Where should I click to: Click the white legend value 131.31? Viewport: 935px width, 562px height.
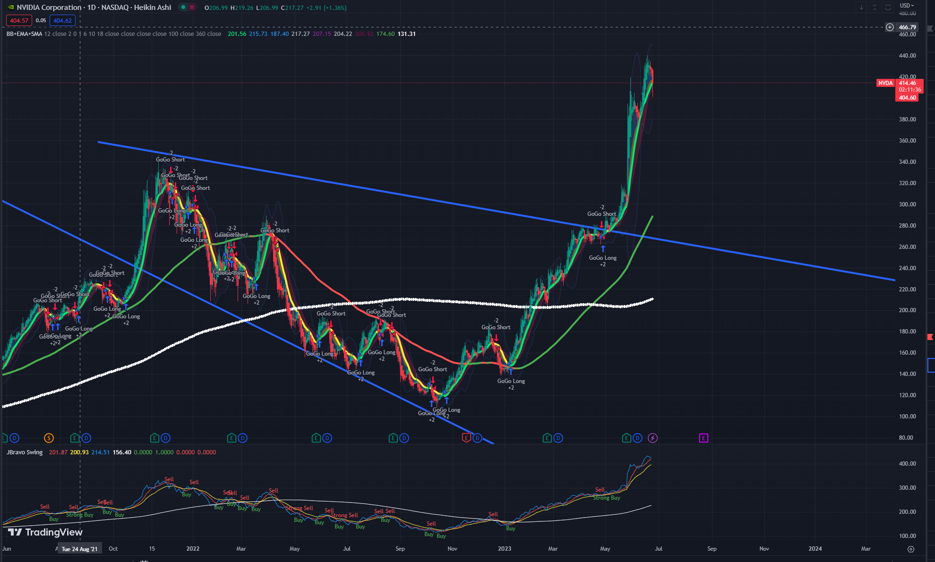coord(406,34)
